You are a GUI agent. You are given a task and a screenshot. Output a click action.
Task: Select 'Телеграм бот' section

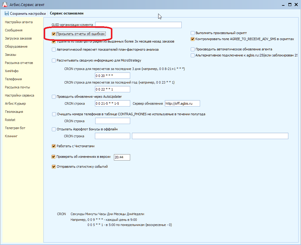pos(15,128)
